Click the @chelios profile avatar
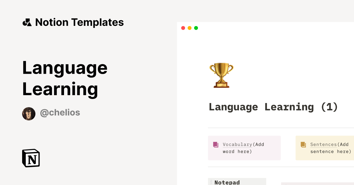 [29, 113]
